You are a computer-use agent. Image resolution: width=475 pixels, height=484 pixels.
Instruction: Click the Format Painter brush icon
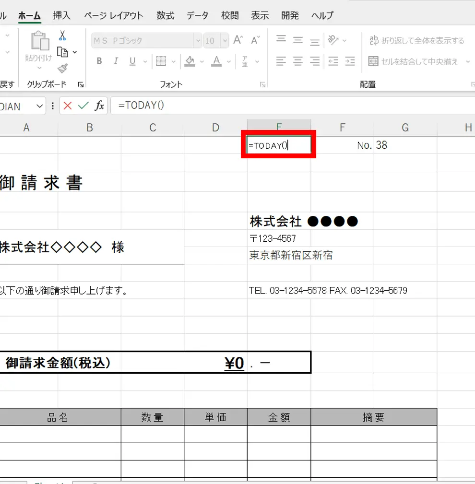[62, 68]
